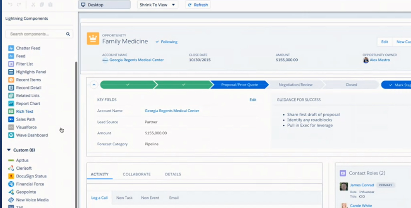
Task: Click Edit link in Key Fields
Action: [253, 99]
